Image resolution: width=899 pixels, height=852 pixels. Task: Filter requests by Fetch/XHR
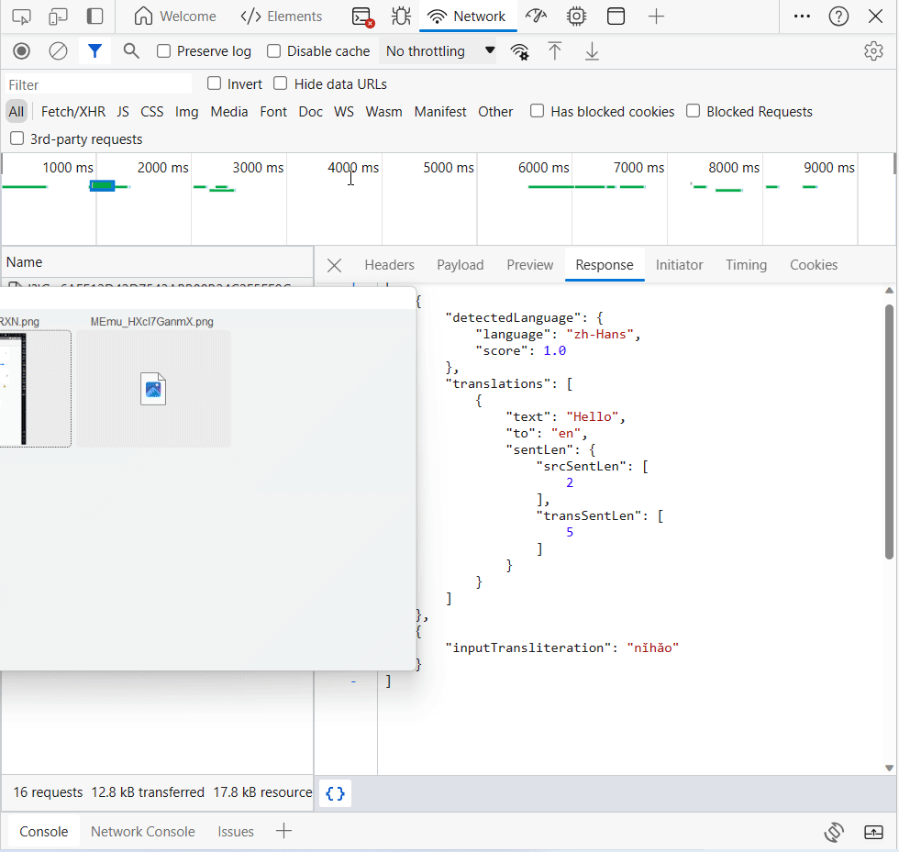pyautogui.click(x=73, y=112)
